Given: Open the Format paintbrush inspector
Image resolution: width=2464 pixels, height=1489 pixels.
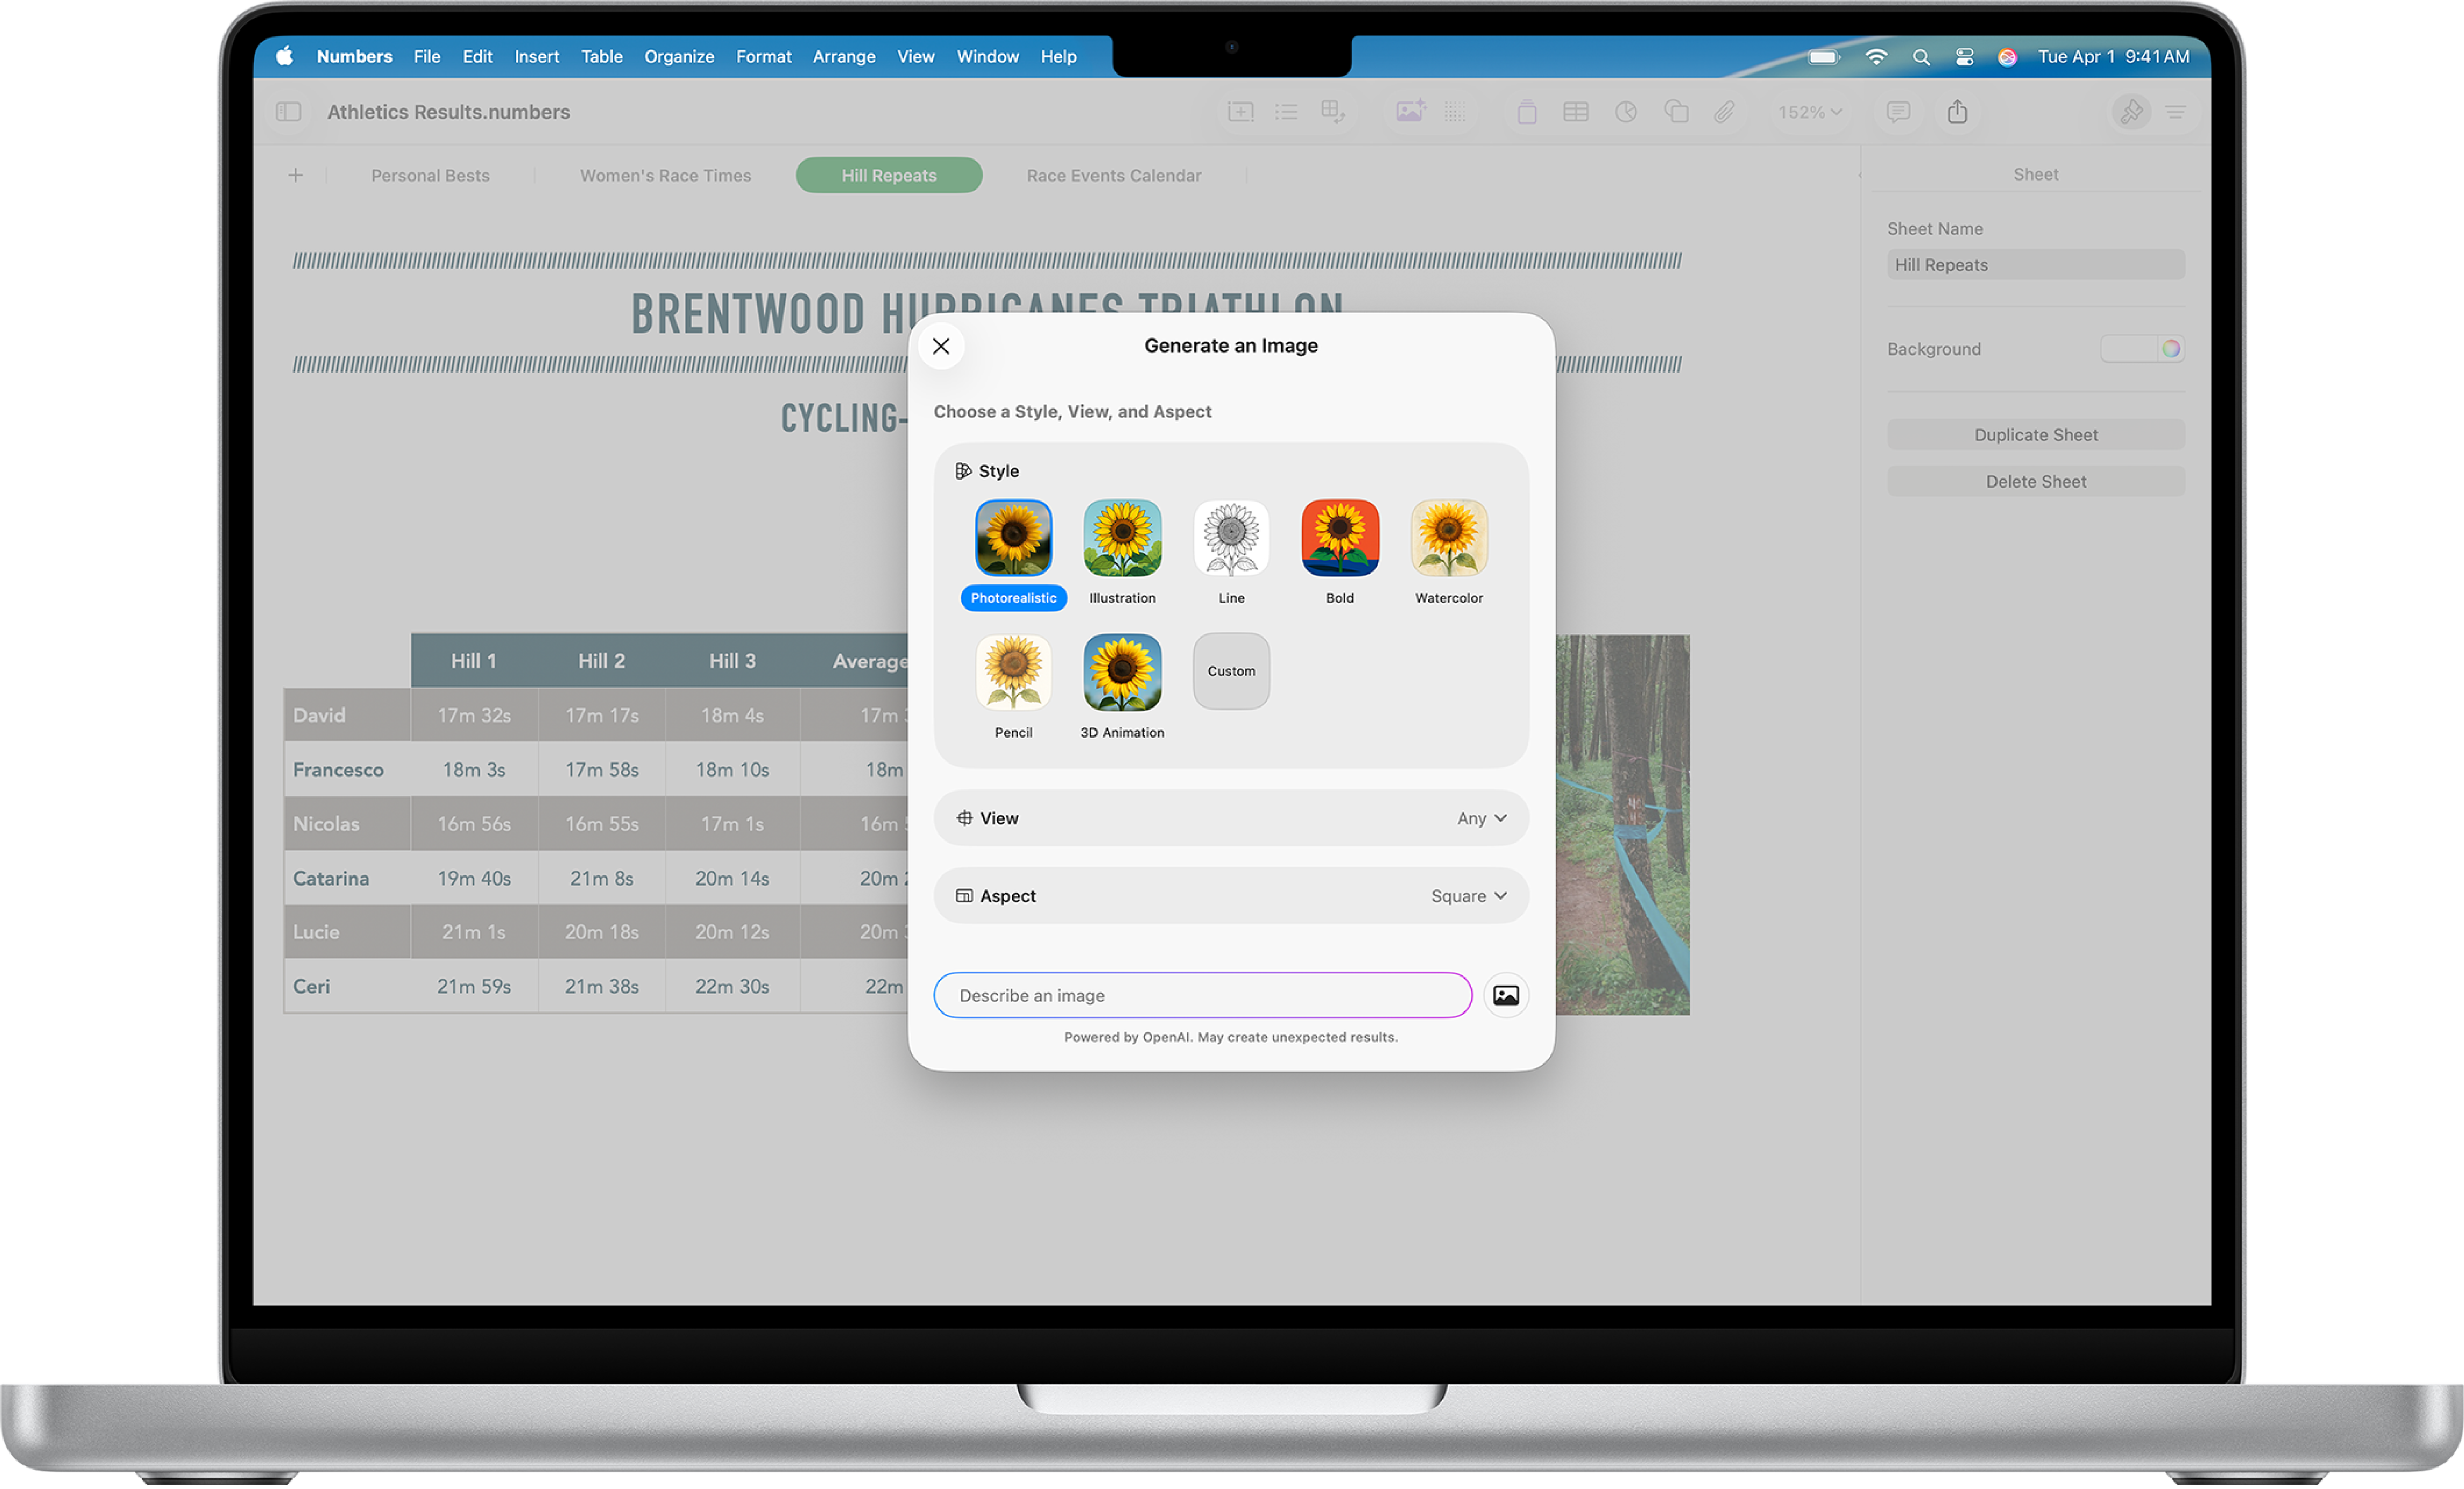Looking at the screenshot, I should coord(2131,112).
